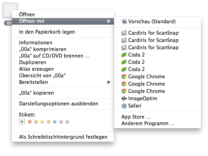Choose Öffnen from the context menu

[63, 15]
